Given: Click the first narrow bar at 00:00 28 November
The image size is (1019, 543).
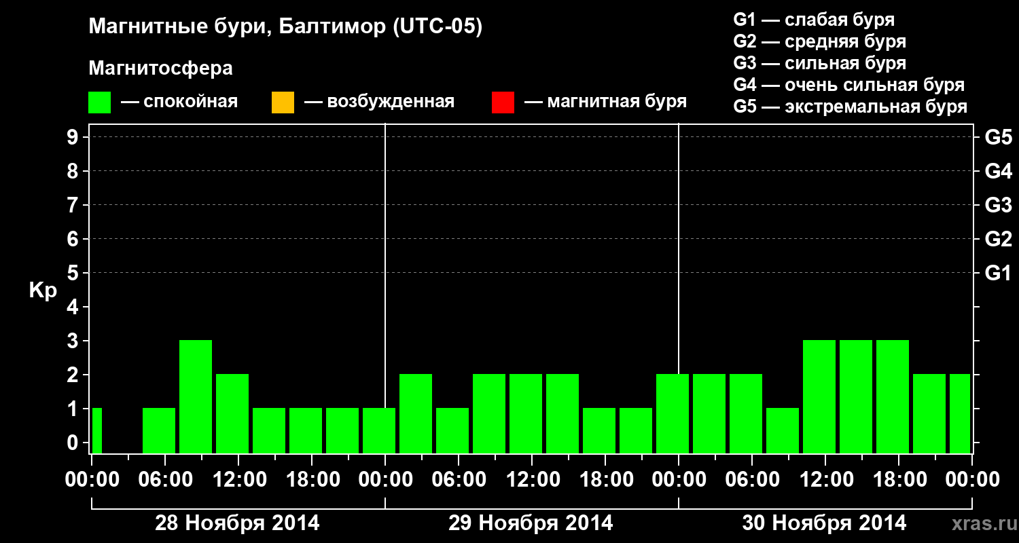Looking at the screenshot, I should (x=96, y=430).
